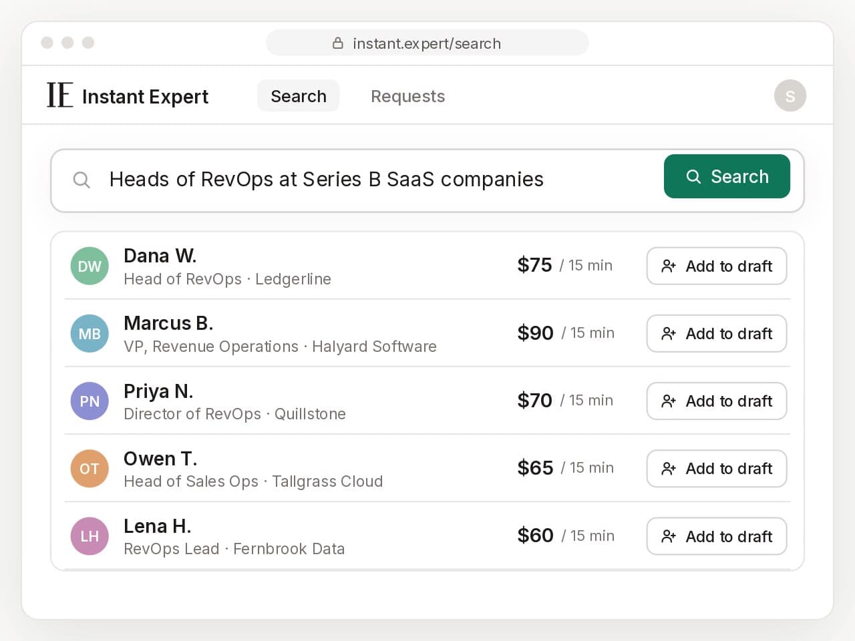Select the name Lena H.
The height and width of the screenshot is (641, 855).
tap(158, 526)
